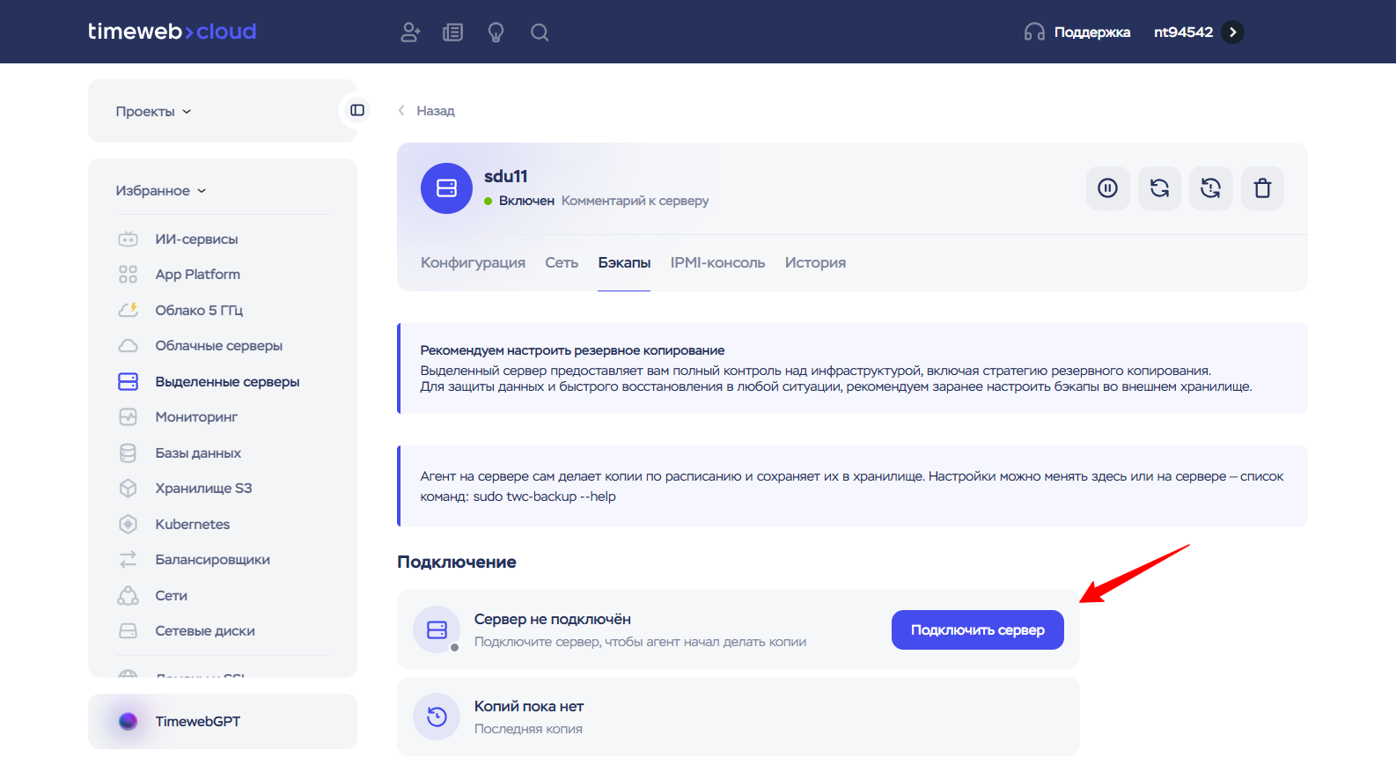Expand the Проекты dropdown
Image resolution: width=1396 pixels, height=765 pixels.
[x=153, y=112]
